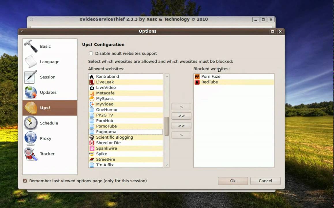Click the >> move all right button

[x=181, y=126]
